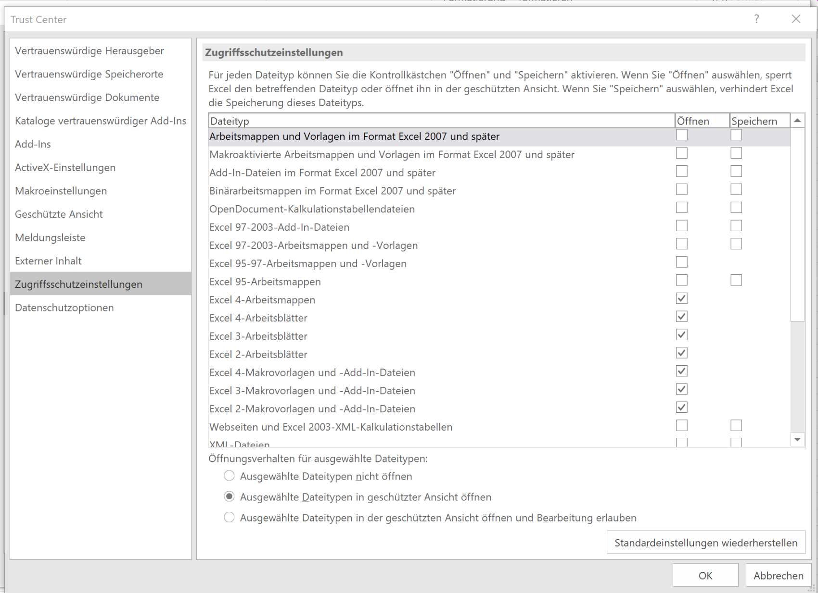Select row 'Excel 2-Makrovorlagen und -Add-In-Dateien'
The image size is (818, 593).
point(499,409)
